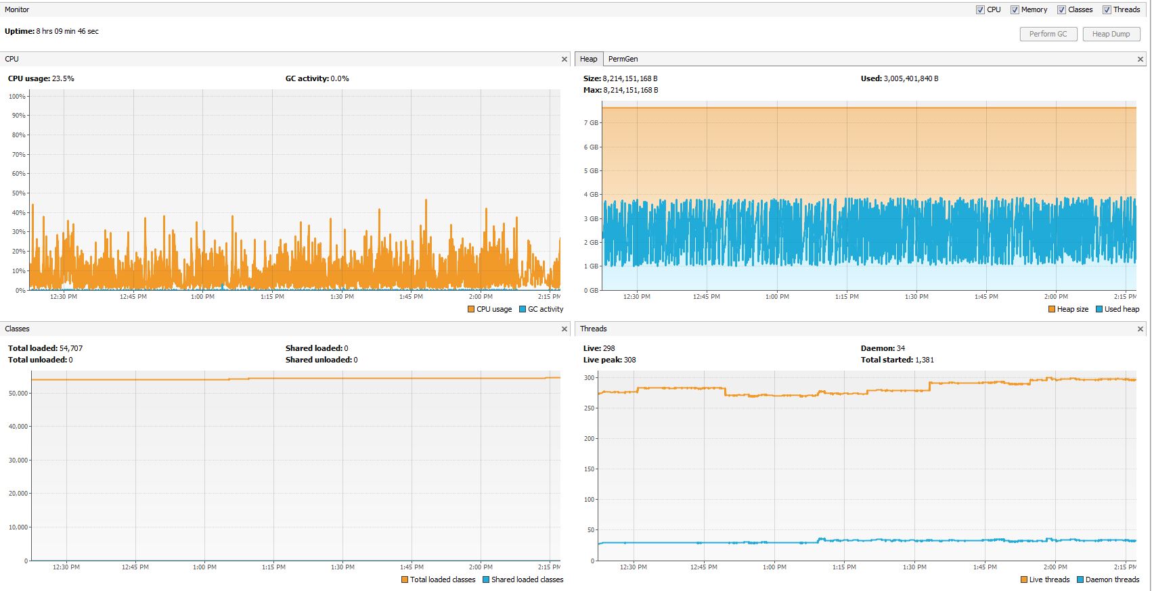Click the Perform GC button
The image size is (1152, 591).
pyautogui.click(x=1048, y=34)
